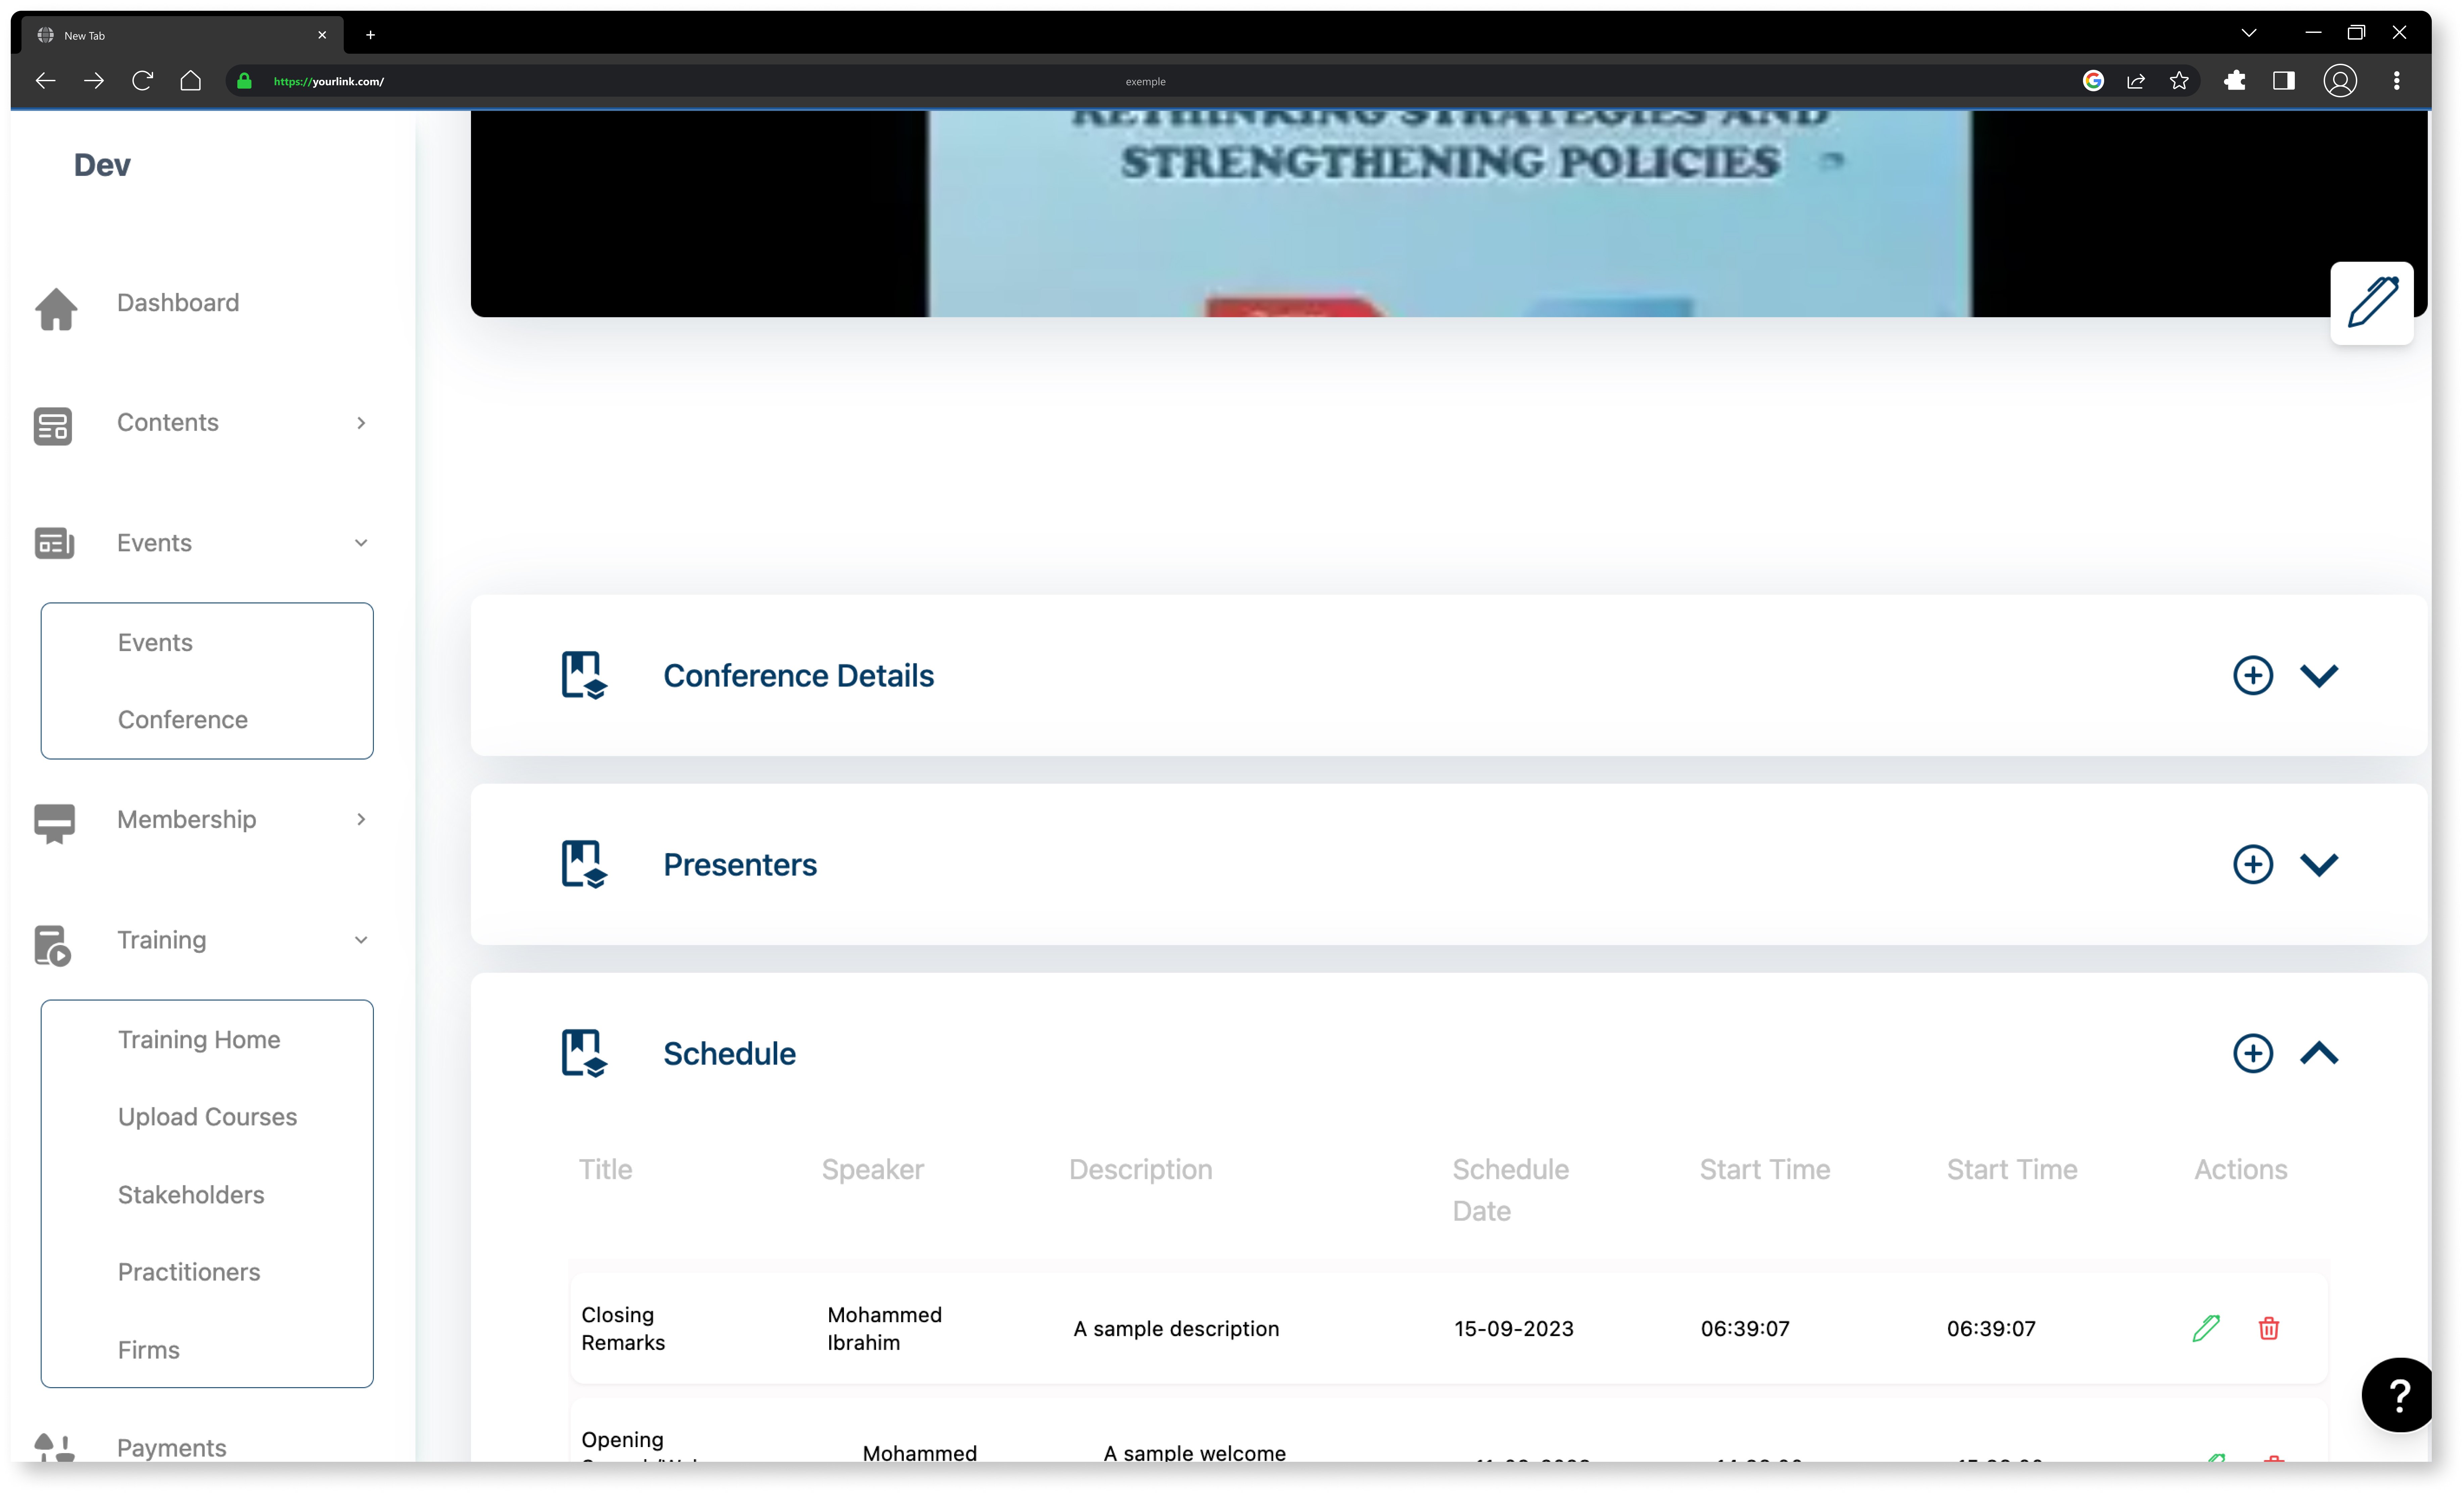Click the Dashboard home icon

[56, 308]
